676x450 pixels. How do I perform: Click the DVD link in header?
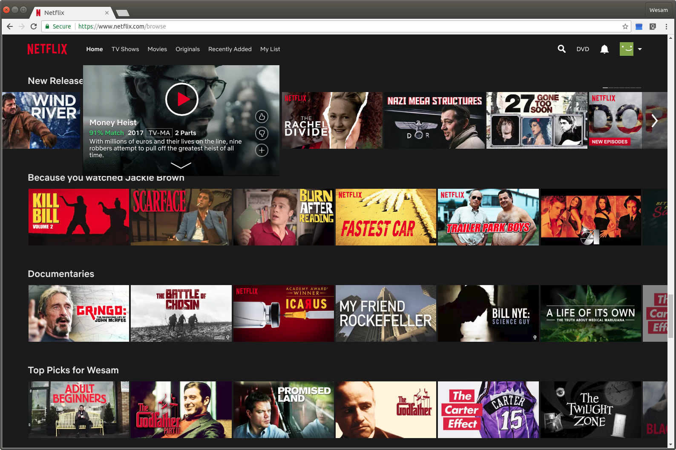[x=582, y=49]
